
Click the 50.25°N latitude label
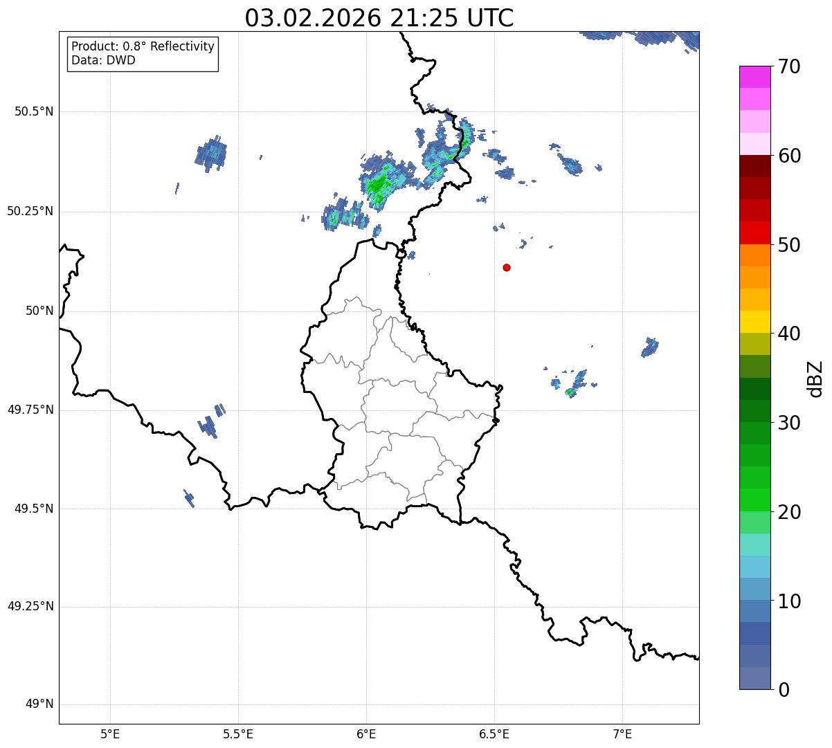coord(30,211)
